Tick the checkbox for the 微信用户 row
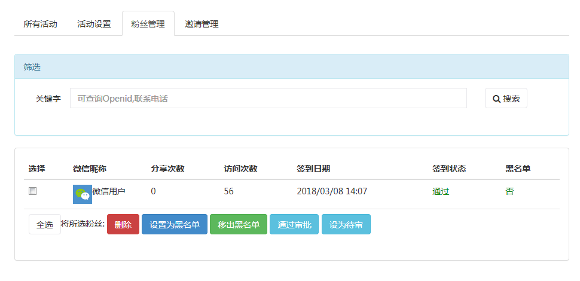Screen dimensions: 580x281 pyautogui.click(x=33, y=191)
